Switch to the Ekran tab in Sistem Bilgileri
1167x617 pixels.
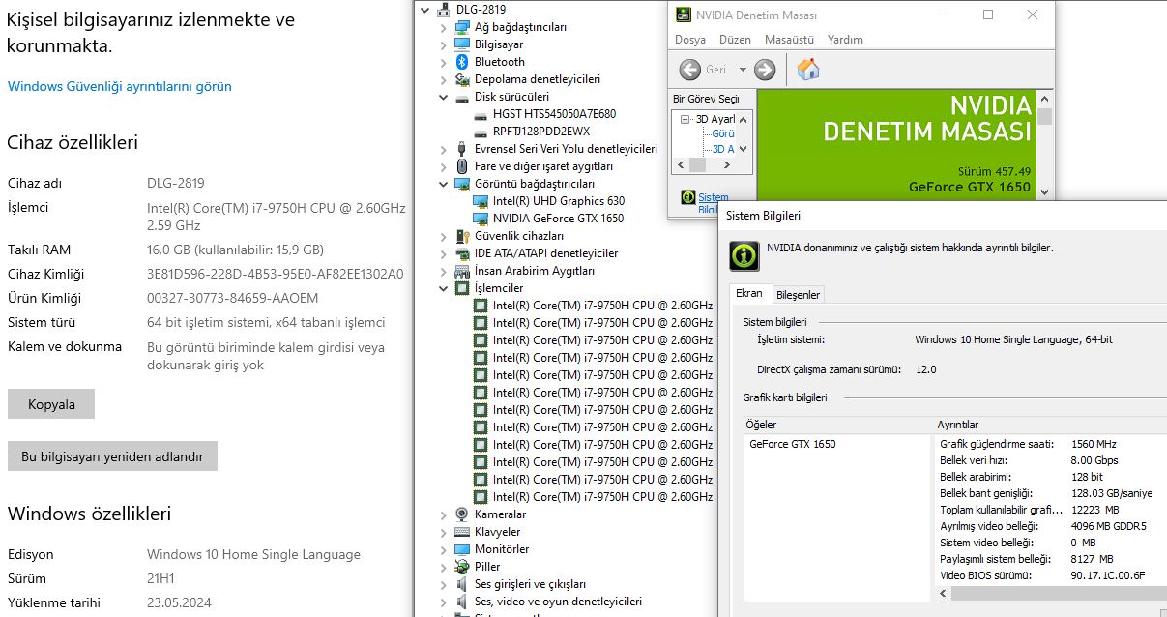pyautogui.click(x=749, y=293)
